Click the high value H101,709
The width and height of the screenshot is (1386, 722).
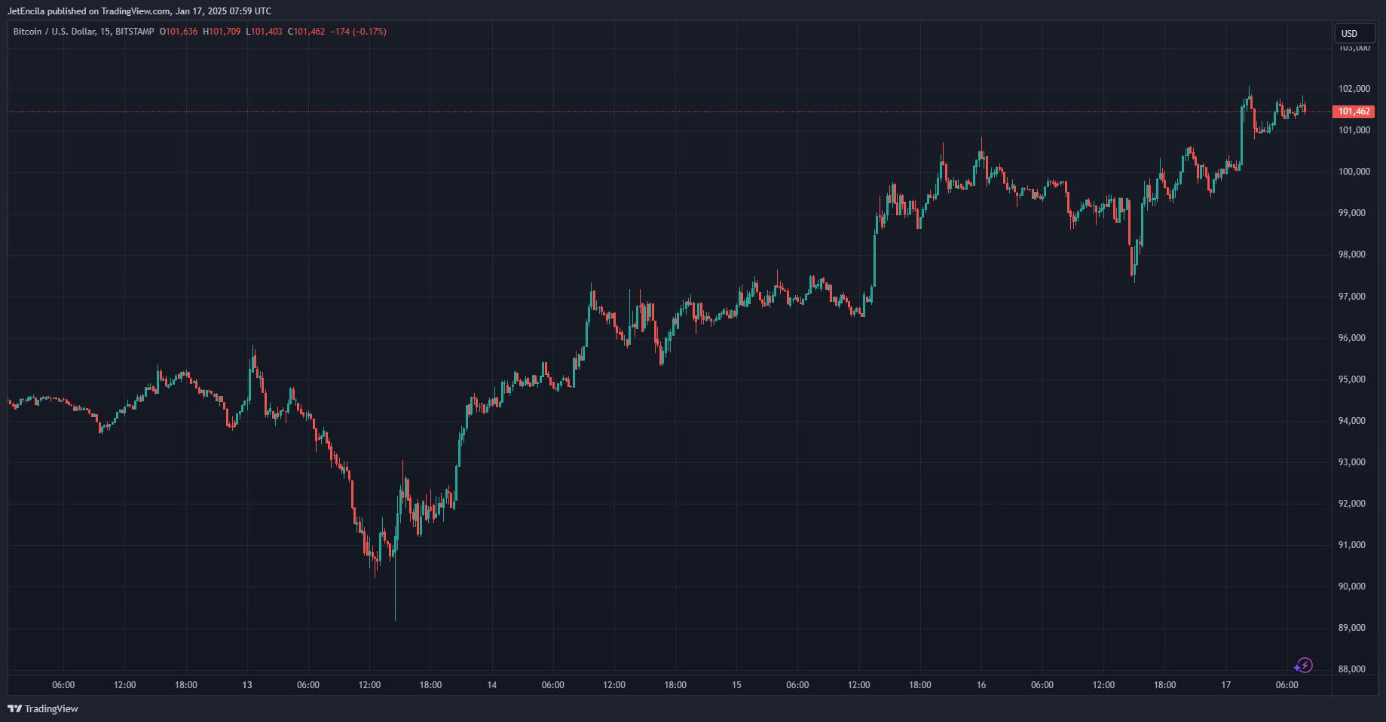pyautogui.click(x=222, y=32)
